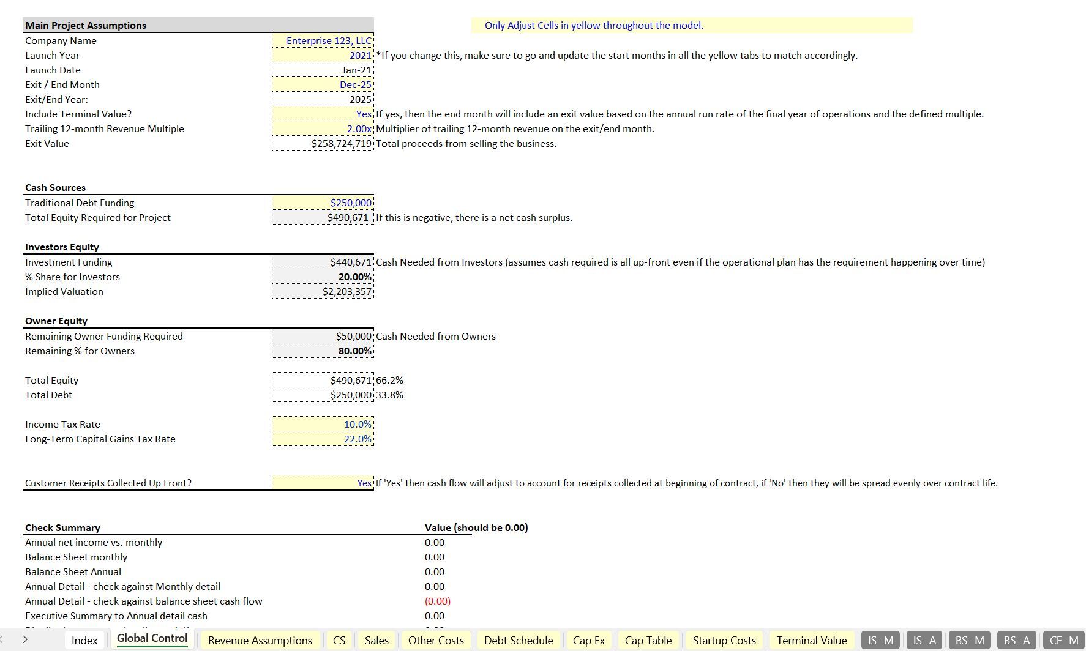
Task: Select the Capital Gains Tax Rate 22.0% cell
Action: click(323, 439)
